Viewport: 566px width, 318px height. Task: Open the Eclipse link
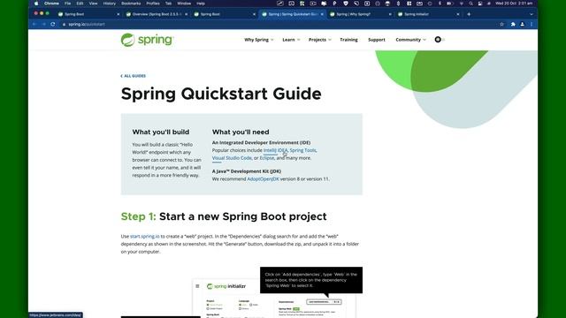tap(267, 158)
